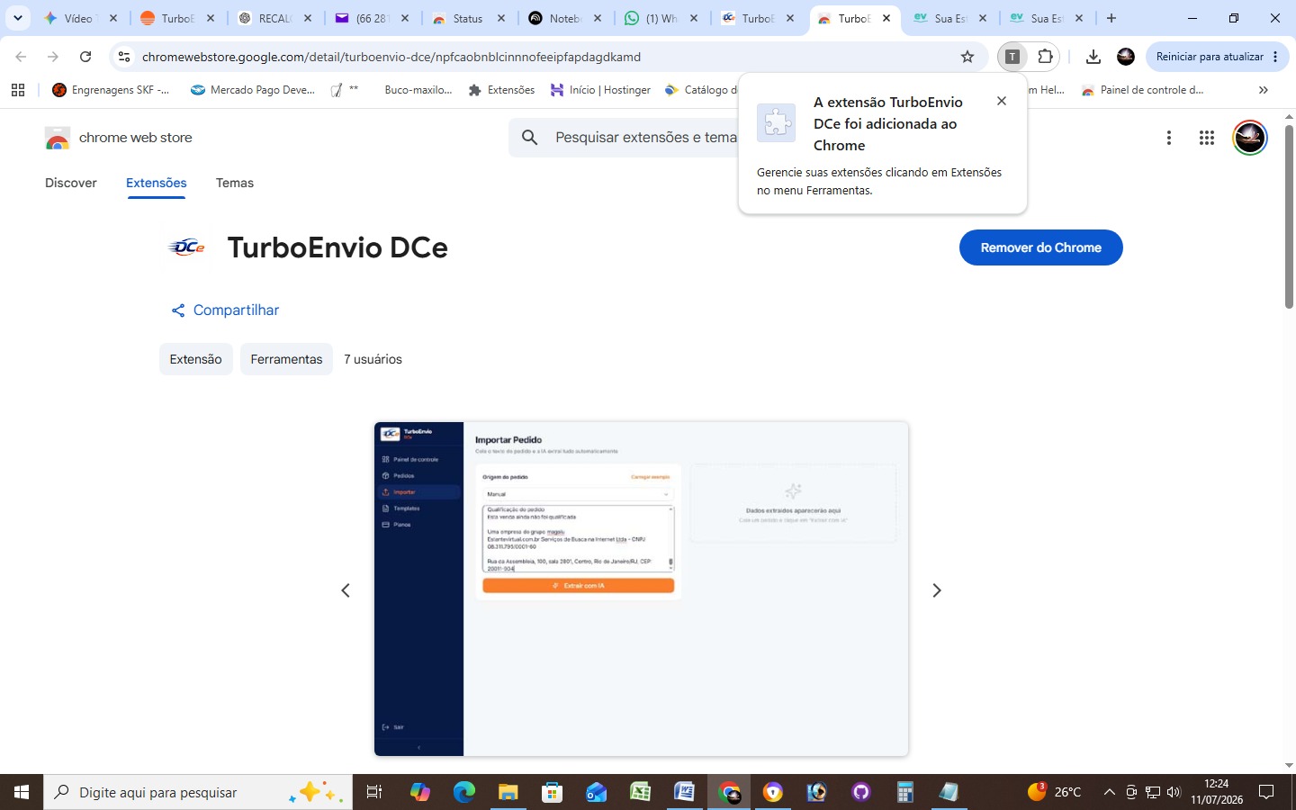Viewport: 1296px width, 810px height.
Task: Open the GitHub Desktop taskbar icon
Action: coord(860,792)
